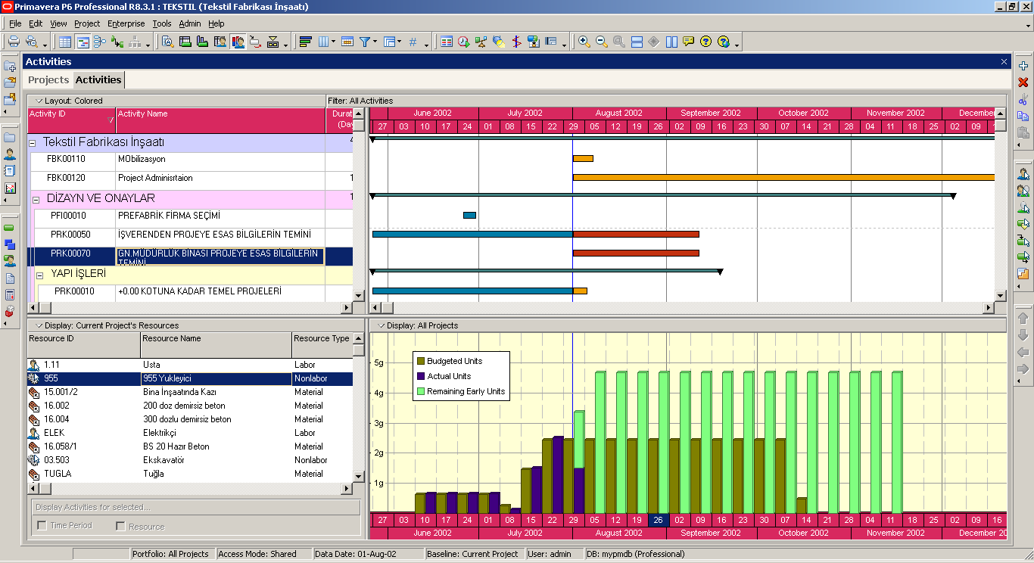Click the Schedule clock icon
This screenshot has height=563, width=1034.
point(463,42)
